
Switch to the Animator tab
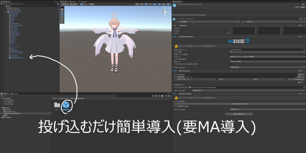click(83, 1)
